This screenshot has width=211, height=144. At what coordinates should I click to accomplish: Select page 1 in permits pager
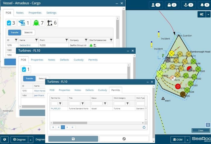[x=63, y=127]
